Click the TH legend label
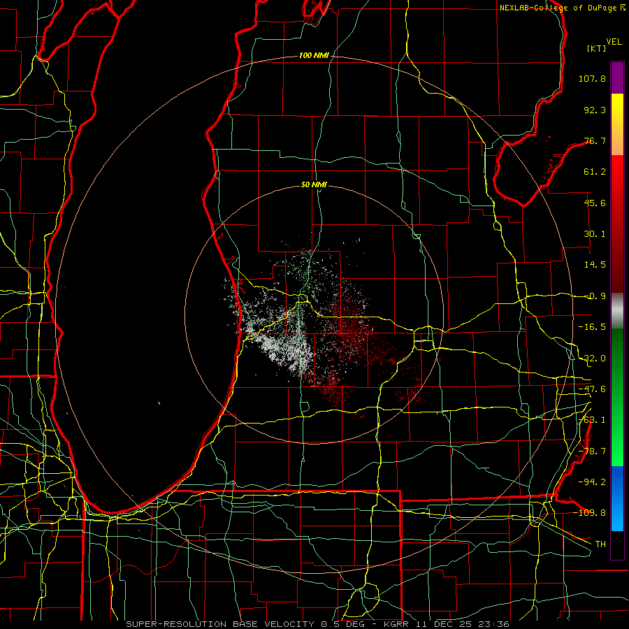The width and height of the screenshot is (629, 629). [x=600, y=544]
